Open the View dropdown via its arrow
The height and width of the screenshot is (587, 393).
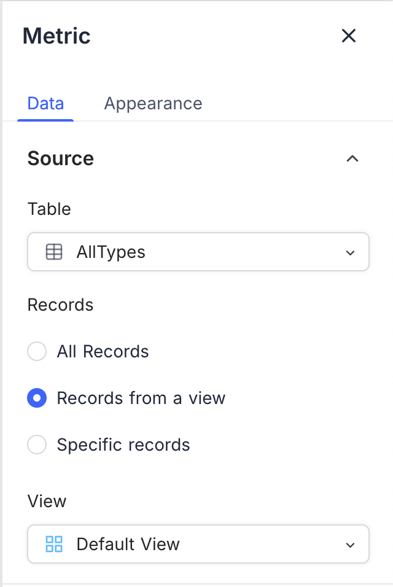(x=350, y=545)
